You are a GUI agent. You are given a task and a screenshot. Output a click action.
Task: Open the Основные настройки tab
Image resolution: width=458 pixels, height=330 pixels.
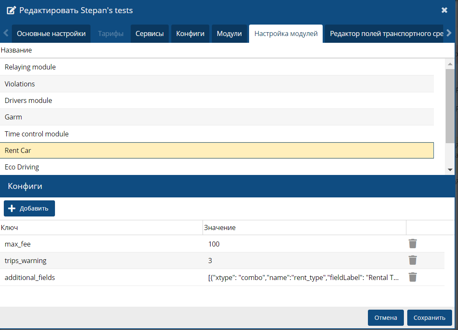(51, 33)
